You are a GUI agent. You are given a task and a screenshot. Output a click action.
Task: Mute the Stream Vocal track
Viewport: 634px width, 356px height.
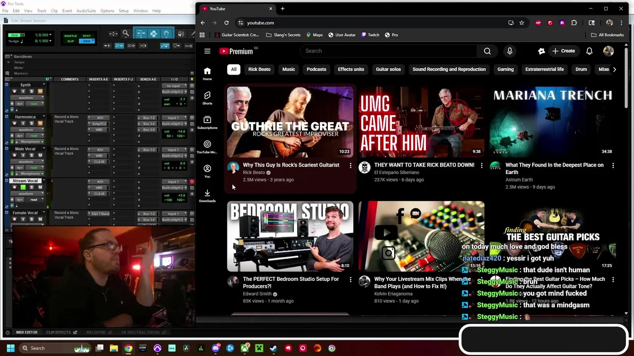(x=40, y=187)
